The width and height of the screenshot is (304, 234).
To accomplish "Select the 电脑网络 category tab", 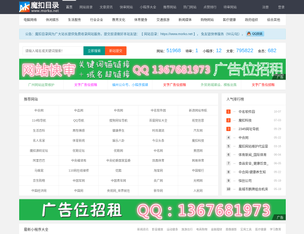I will (30, 20).
